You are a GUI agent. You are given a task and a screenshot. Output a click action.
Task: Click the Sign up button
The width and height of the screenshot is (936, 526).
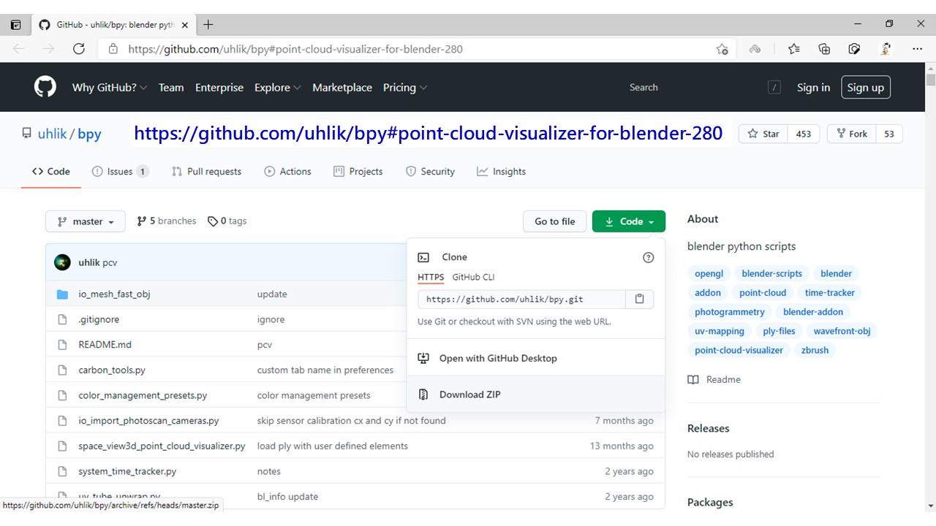pyautogui.click(x=866, y=87)
